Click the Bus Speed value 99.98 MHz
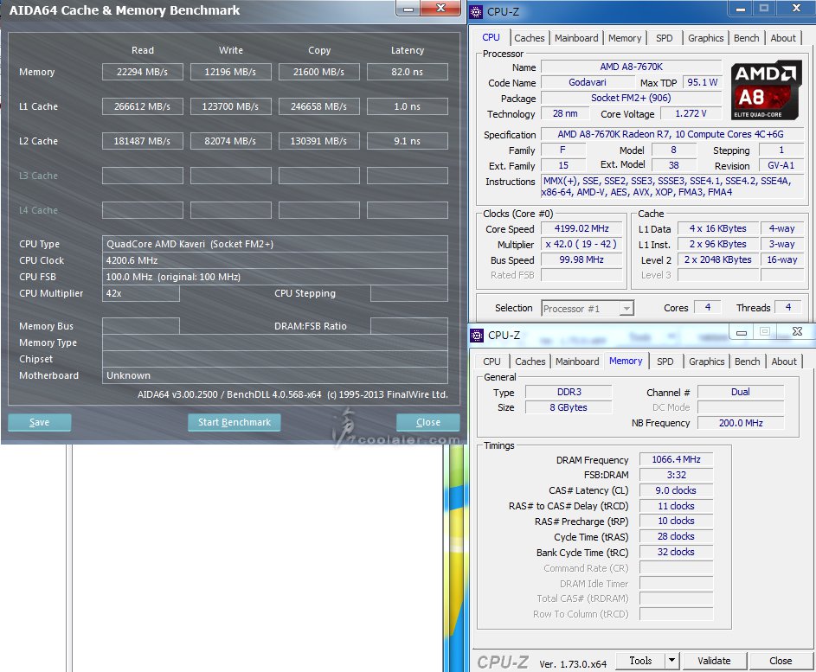The image size is (816, 672). [581, 259]
